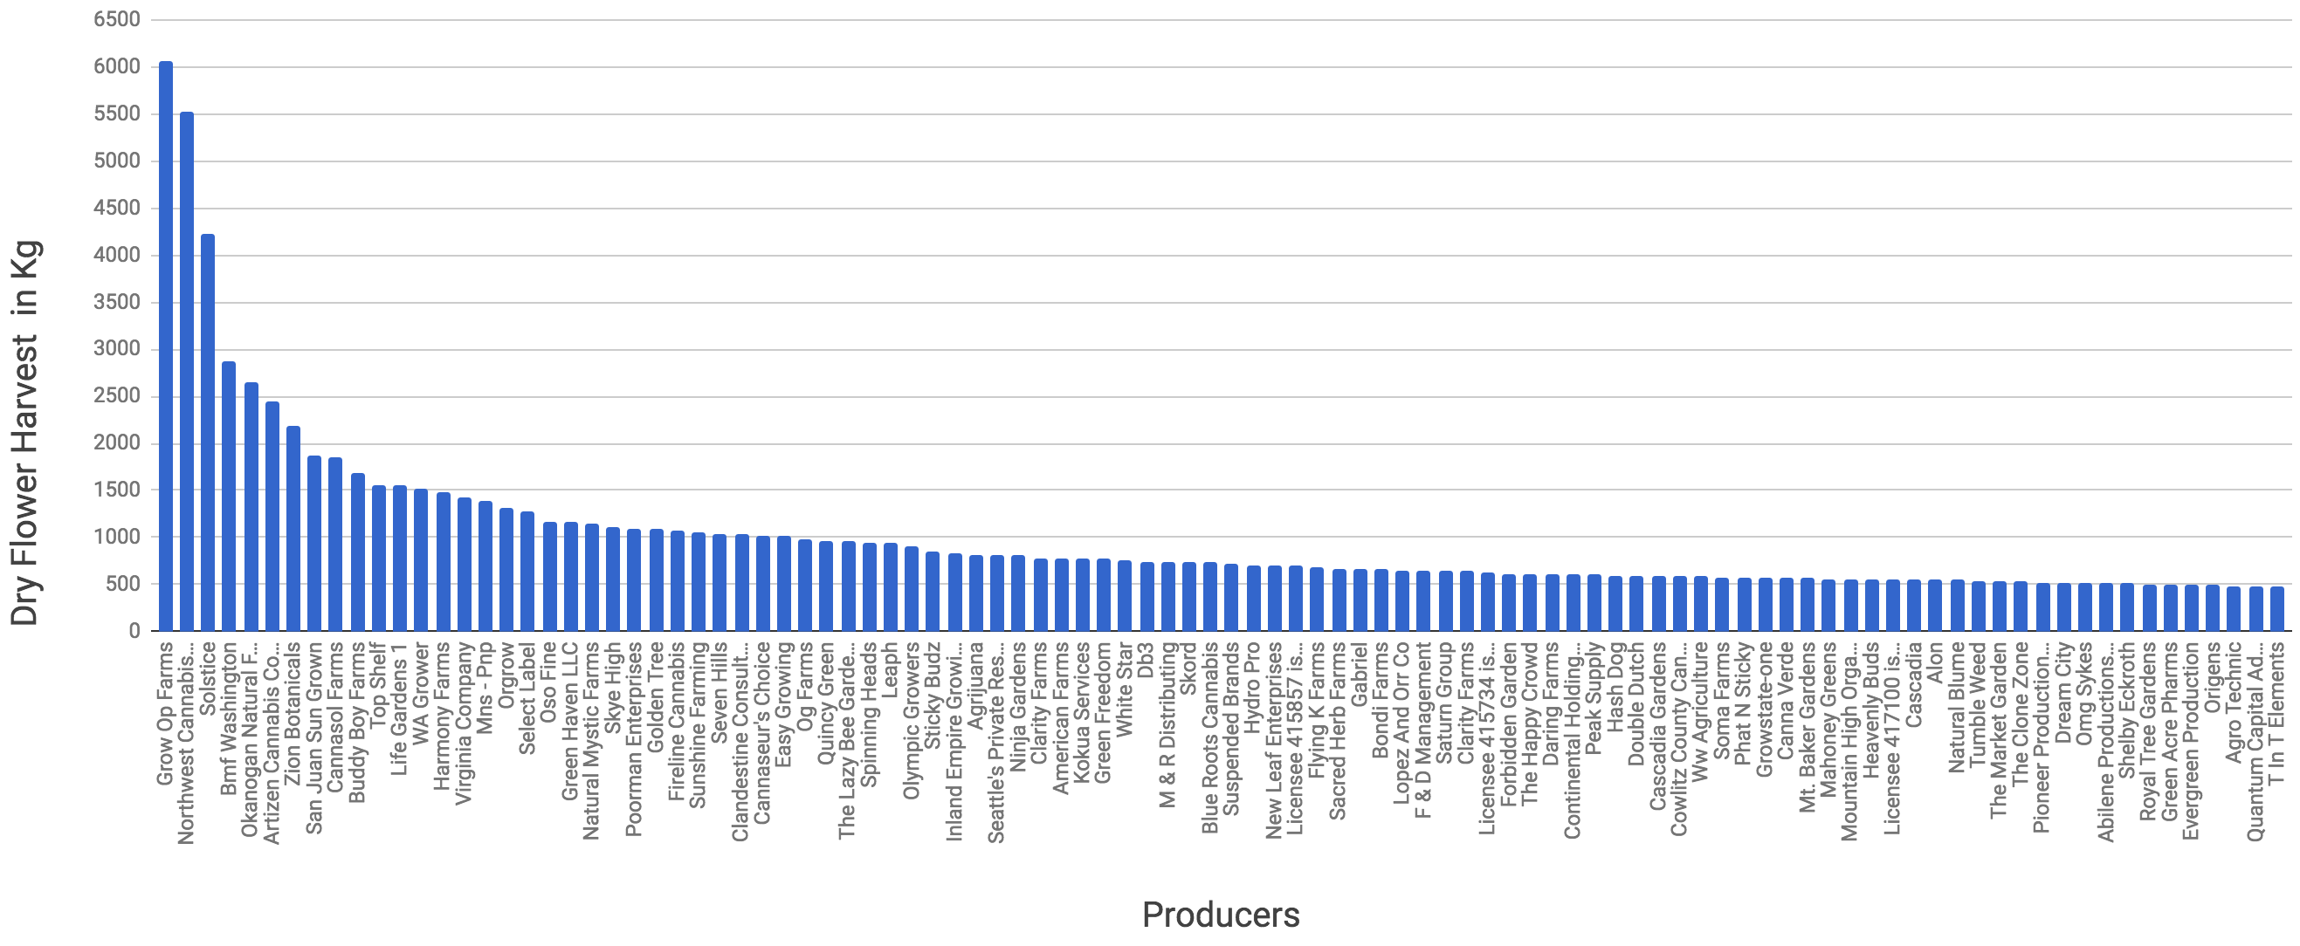Click the 3000 y-axis label
This screenshot has width=2300, height=946.
coord(117,348)
